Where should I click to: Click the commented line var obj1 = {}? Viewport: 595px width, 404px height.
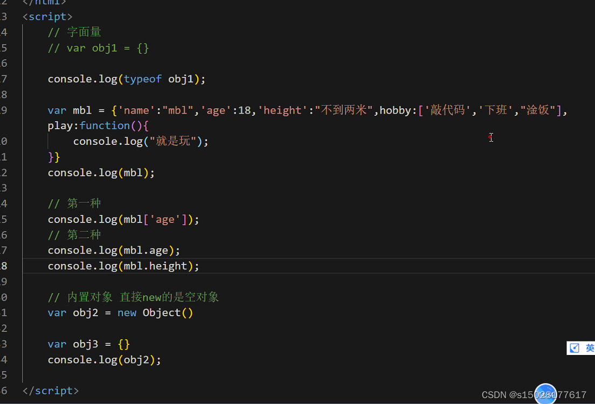coord(98,47)
